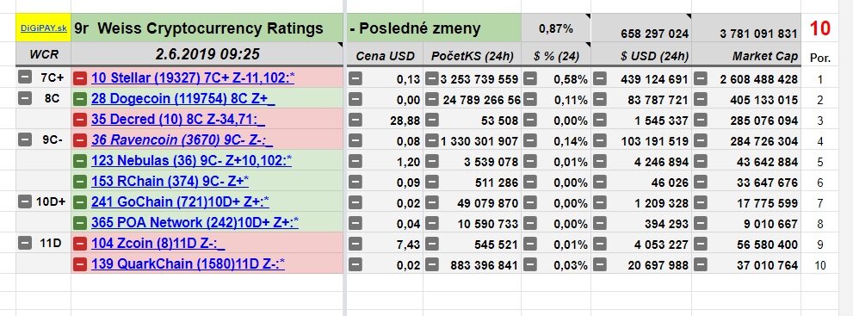Image resolution: width=853 pixels, height=316 pixels.
Task: Collapse the 10D+ rating group
Action: pos(24,201)
